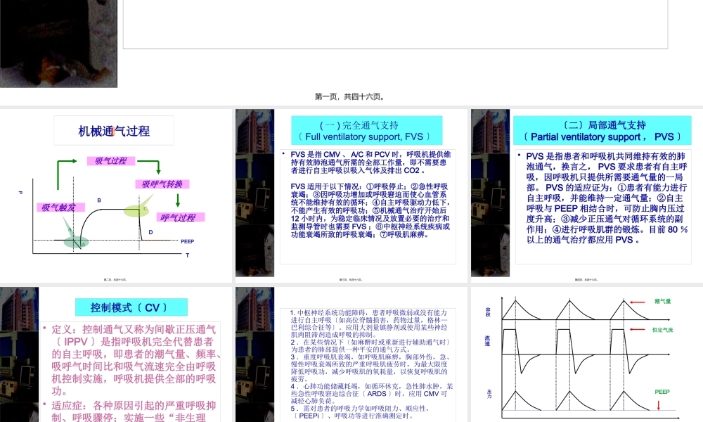Viewport: 703px width, 422px height.
Task: Click the green down arrow above 呼气过程
Action: (178, 199)
